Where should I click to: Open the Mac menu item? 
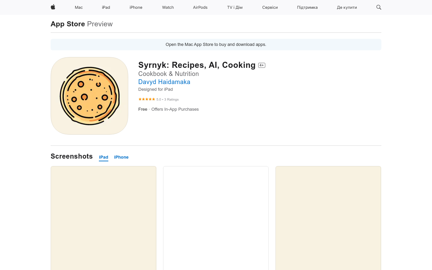(x=79, y=7)
